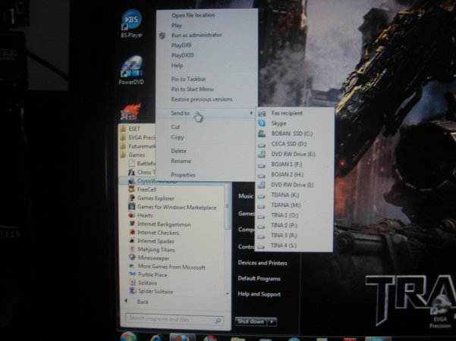Click the Windows Start orb
Image resolution: width=456 pixels, height=341 pixels.
[128, 336]
